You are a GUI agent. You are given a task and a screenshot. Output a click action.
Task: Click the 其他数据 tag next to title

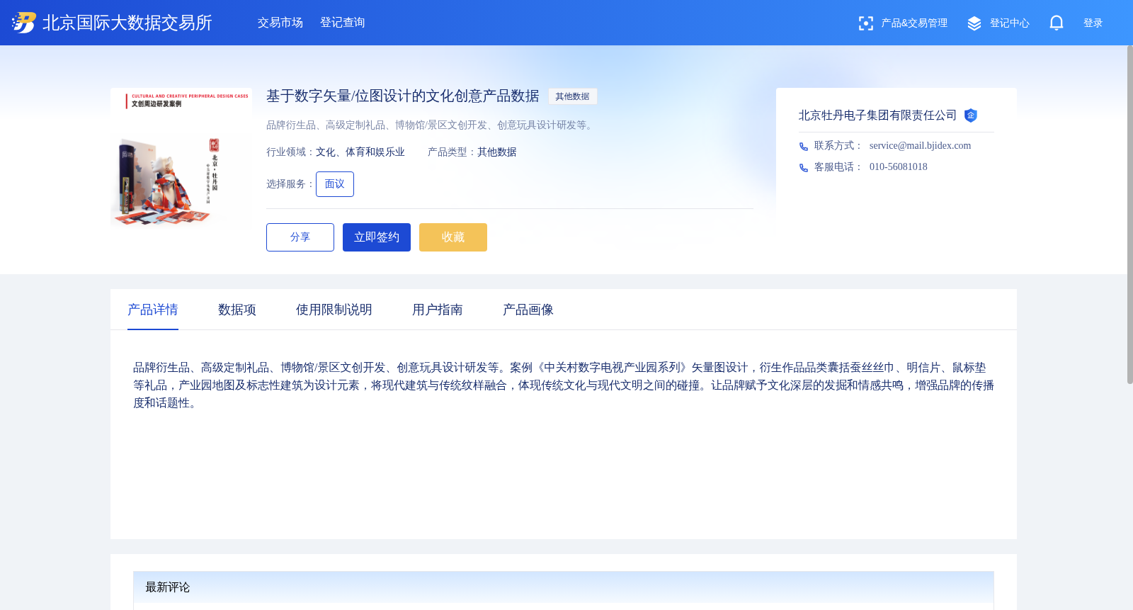coord(572,96)
